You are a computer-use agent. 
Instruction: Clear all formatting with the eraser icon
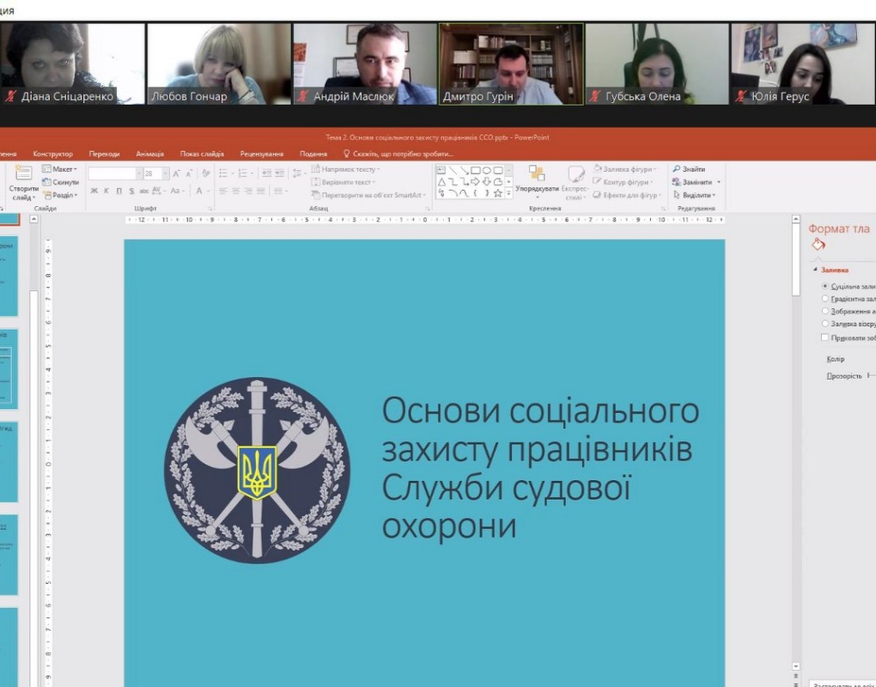point(206,173)
